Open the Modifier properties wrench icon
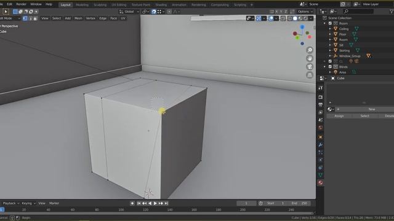The width and height of the screenshot is (394, 221). coord(320,145)
